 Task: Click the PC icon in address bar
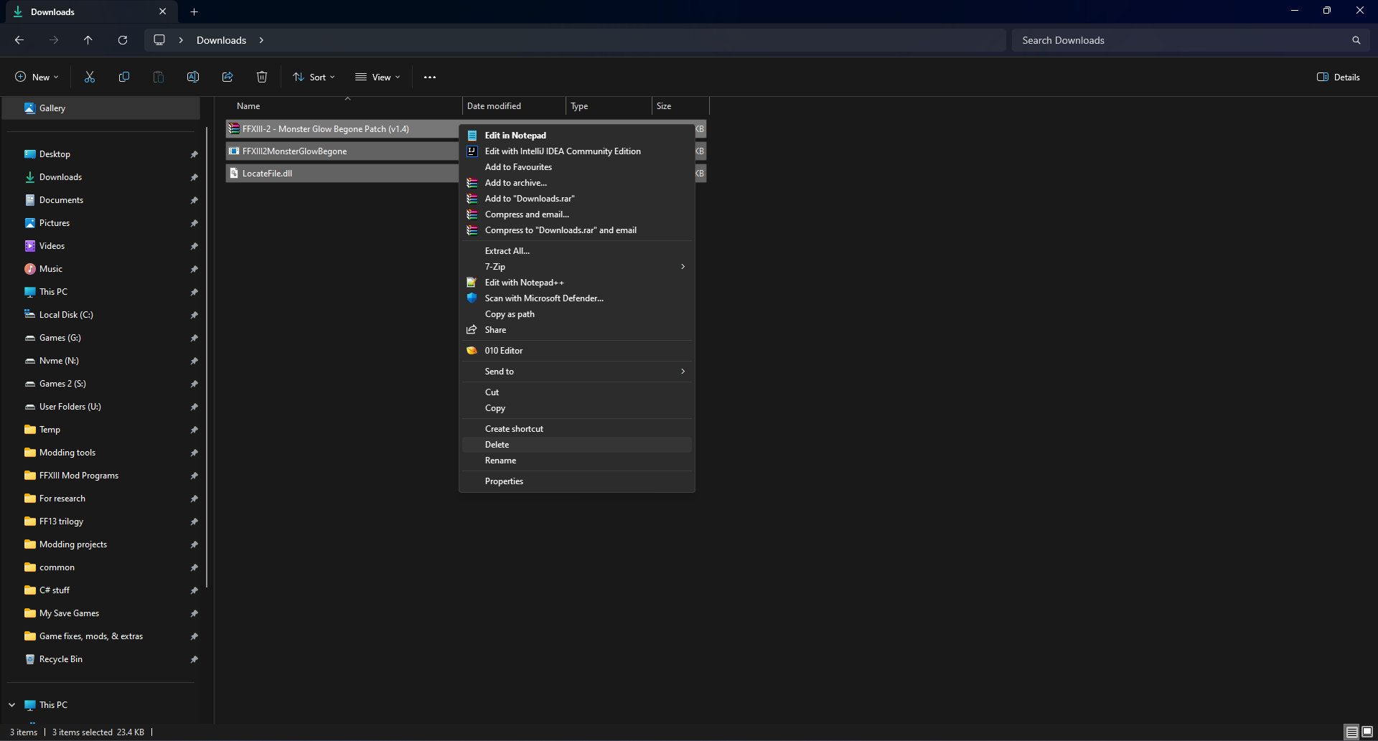click(159, 40)
